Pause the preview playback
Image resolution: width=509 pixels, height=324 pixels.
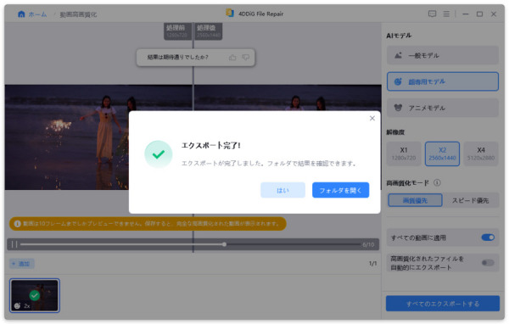tap(14, 244)
